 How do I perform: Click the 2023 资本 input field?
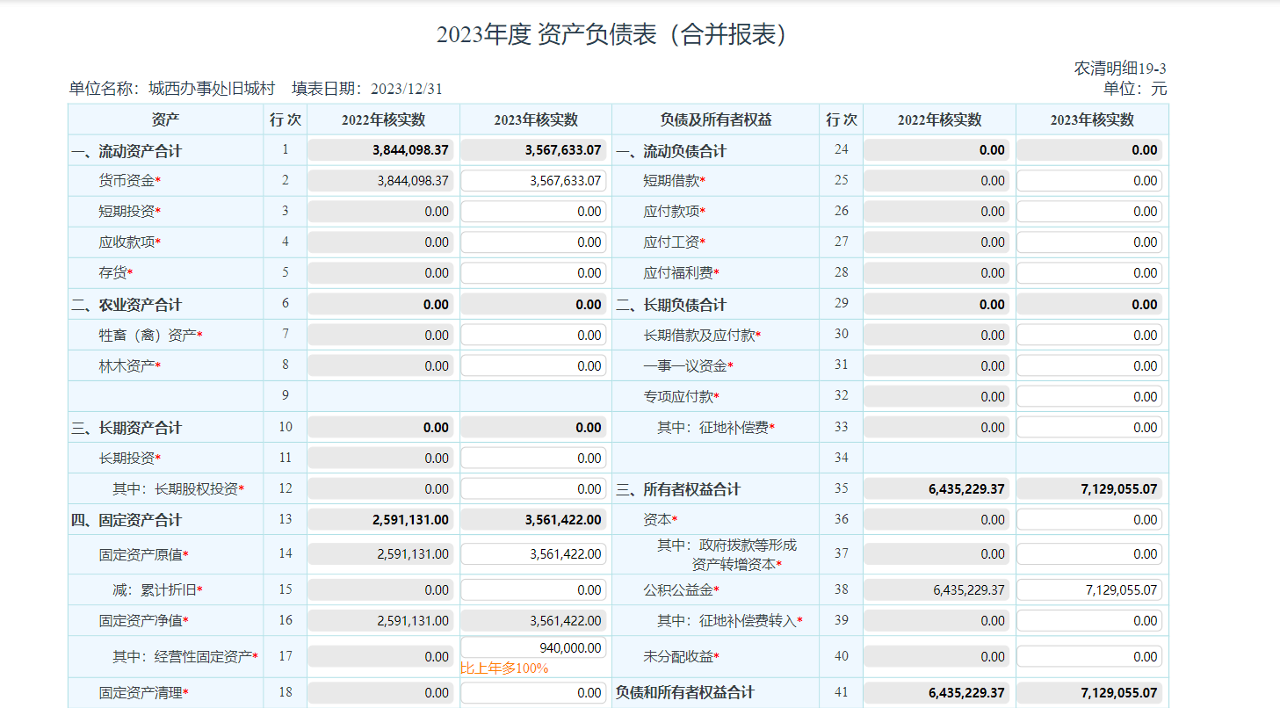[x=1089, y=519]
